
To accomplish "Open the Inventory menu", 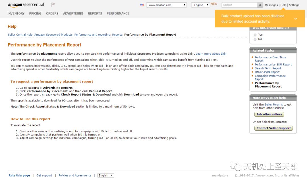I will tap(16, 14).
